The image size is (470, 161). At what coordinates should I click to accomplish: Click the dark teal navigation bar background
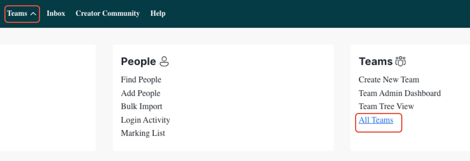tap(290, 14)
